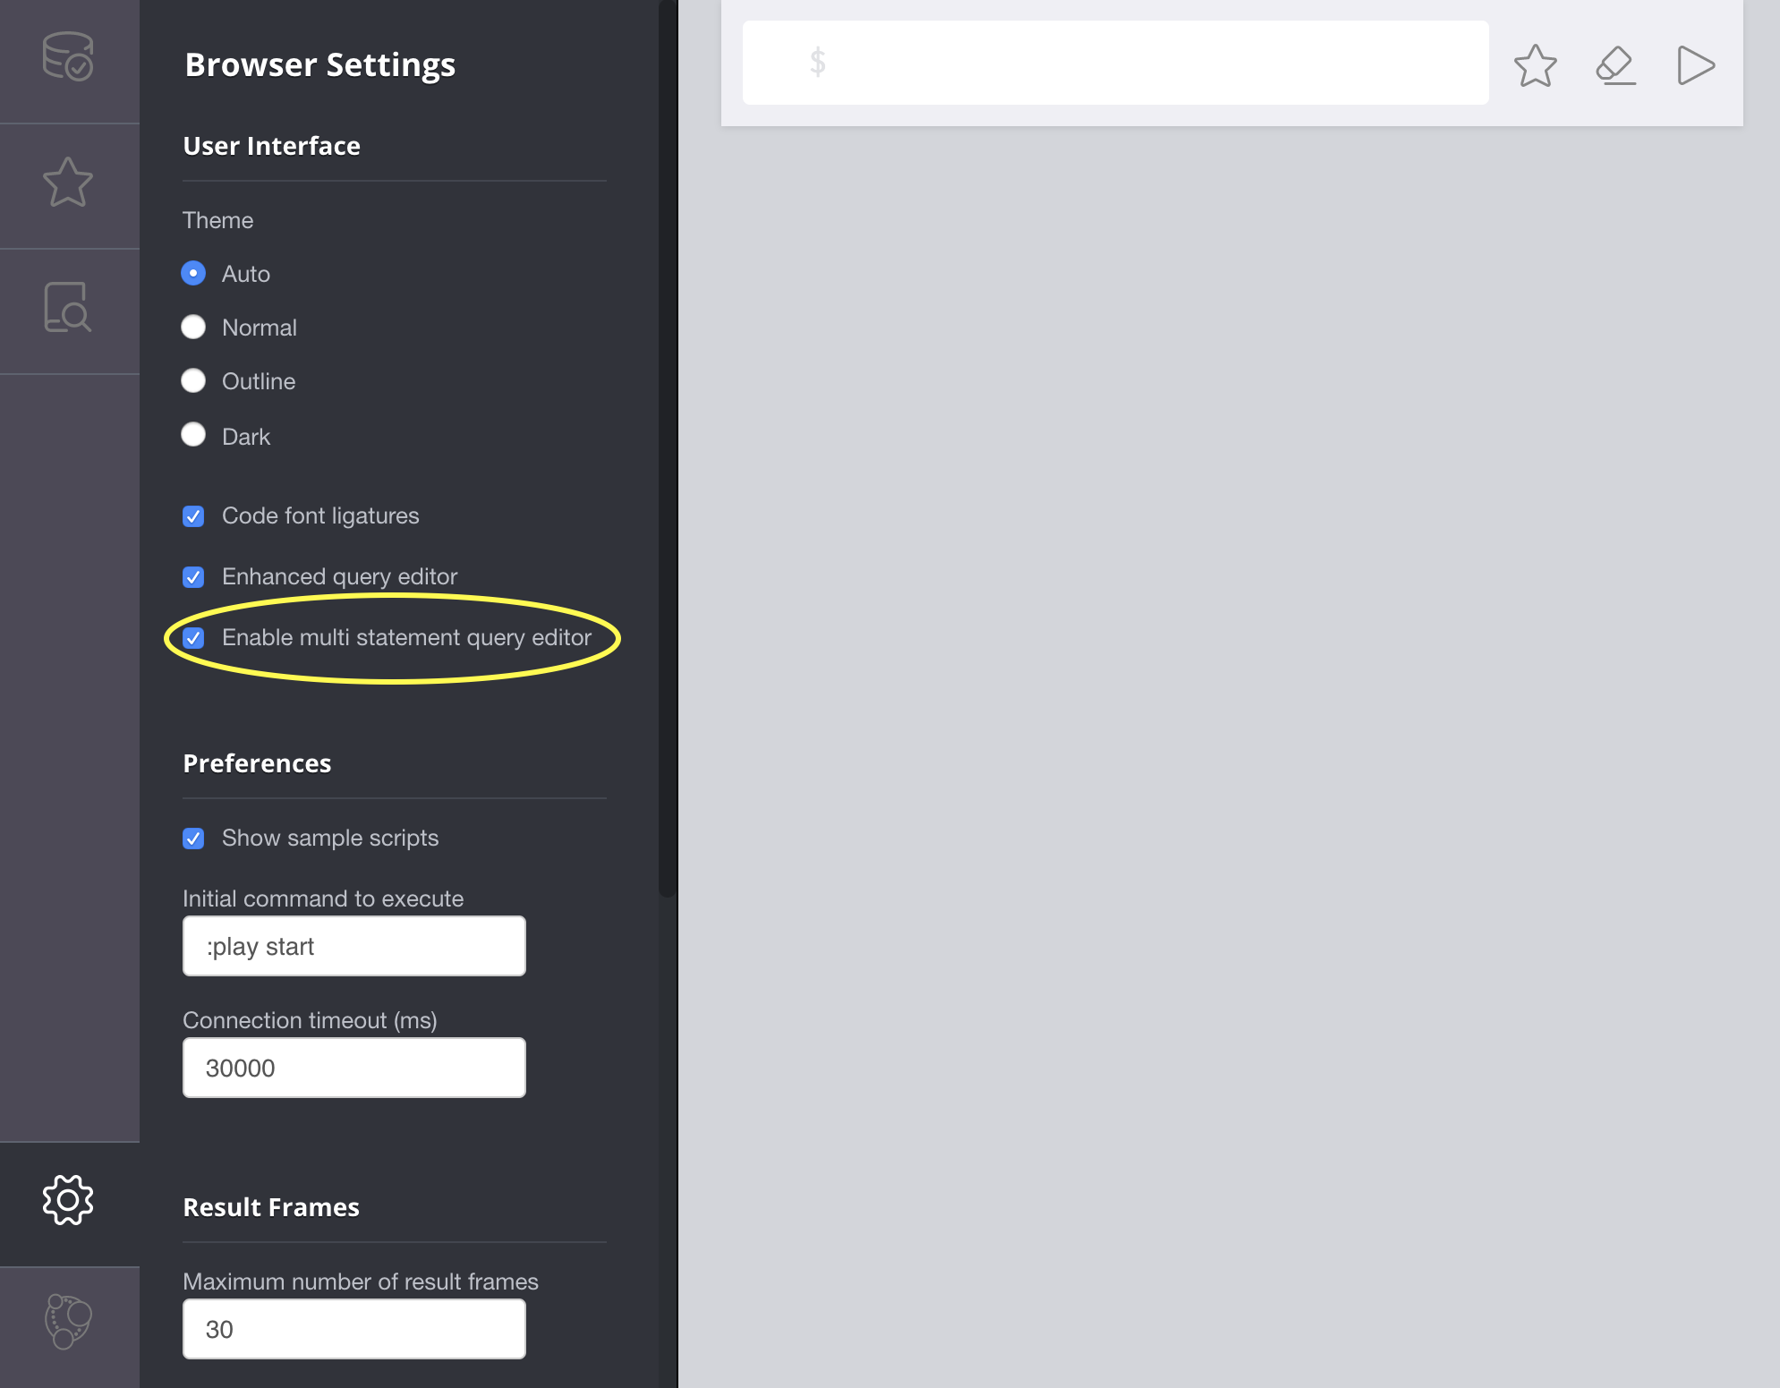
Task: Select the Dark theme radio button
Action: point(195,433)
